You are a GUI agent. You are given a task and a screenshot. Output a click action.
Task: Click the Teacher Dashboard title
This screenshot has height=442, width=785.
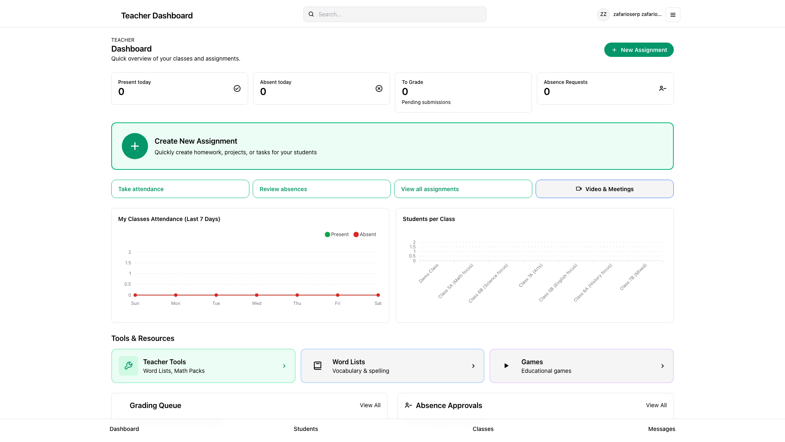pyautogui.click(x=157, y=16)
